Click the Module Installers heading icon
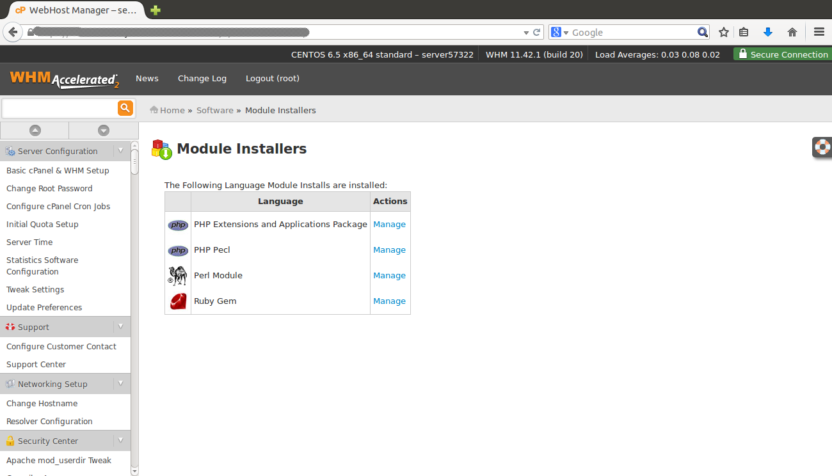 pos(162,149)
